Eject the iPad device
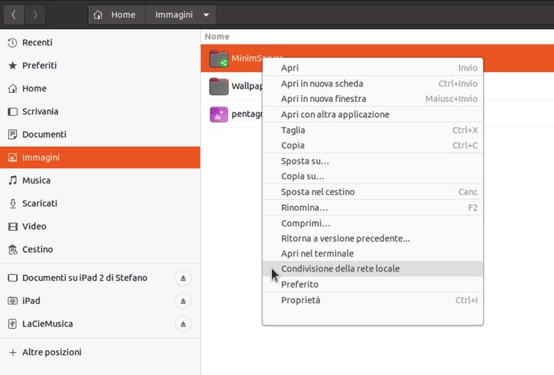The image size is (554, 375). (x=183, y=301)
